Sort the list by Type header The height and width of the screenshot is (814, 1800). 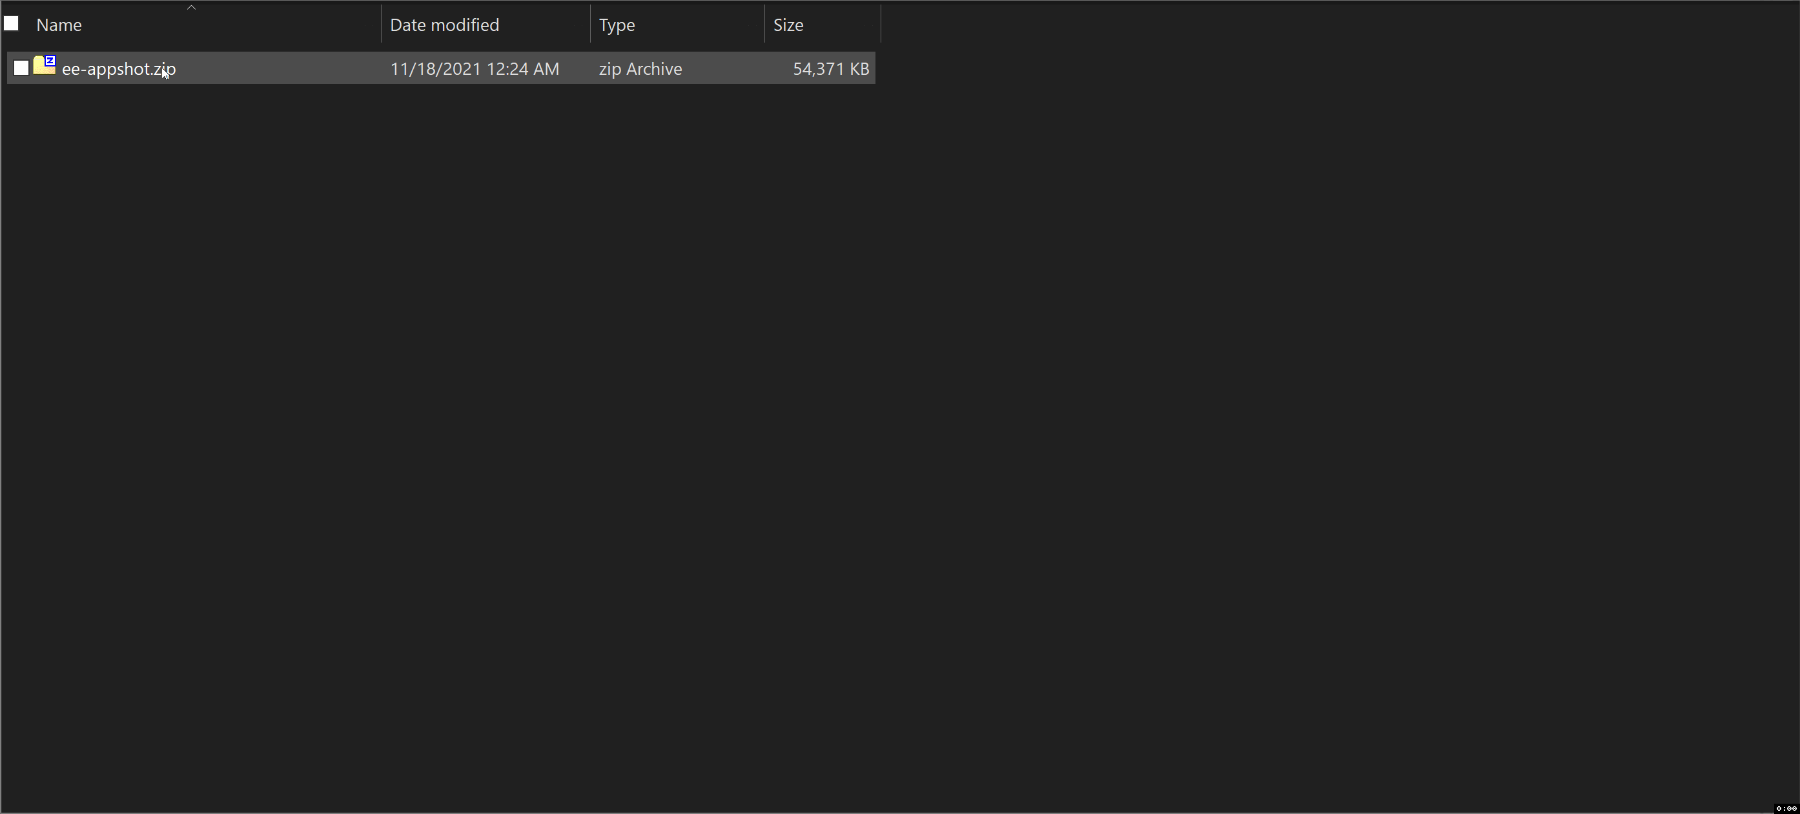(x=617, y=25)
